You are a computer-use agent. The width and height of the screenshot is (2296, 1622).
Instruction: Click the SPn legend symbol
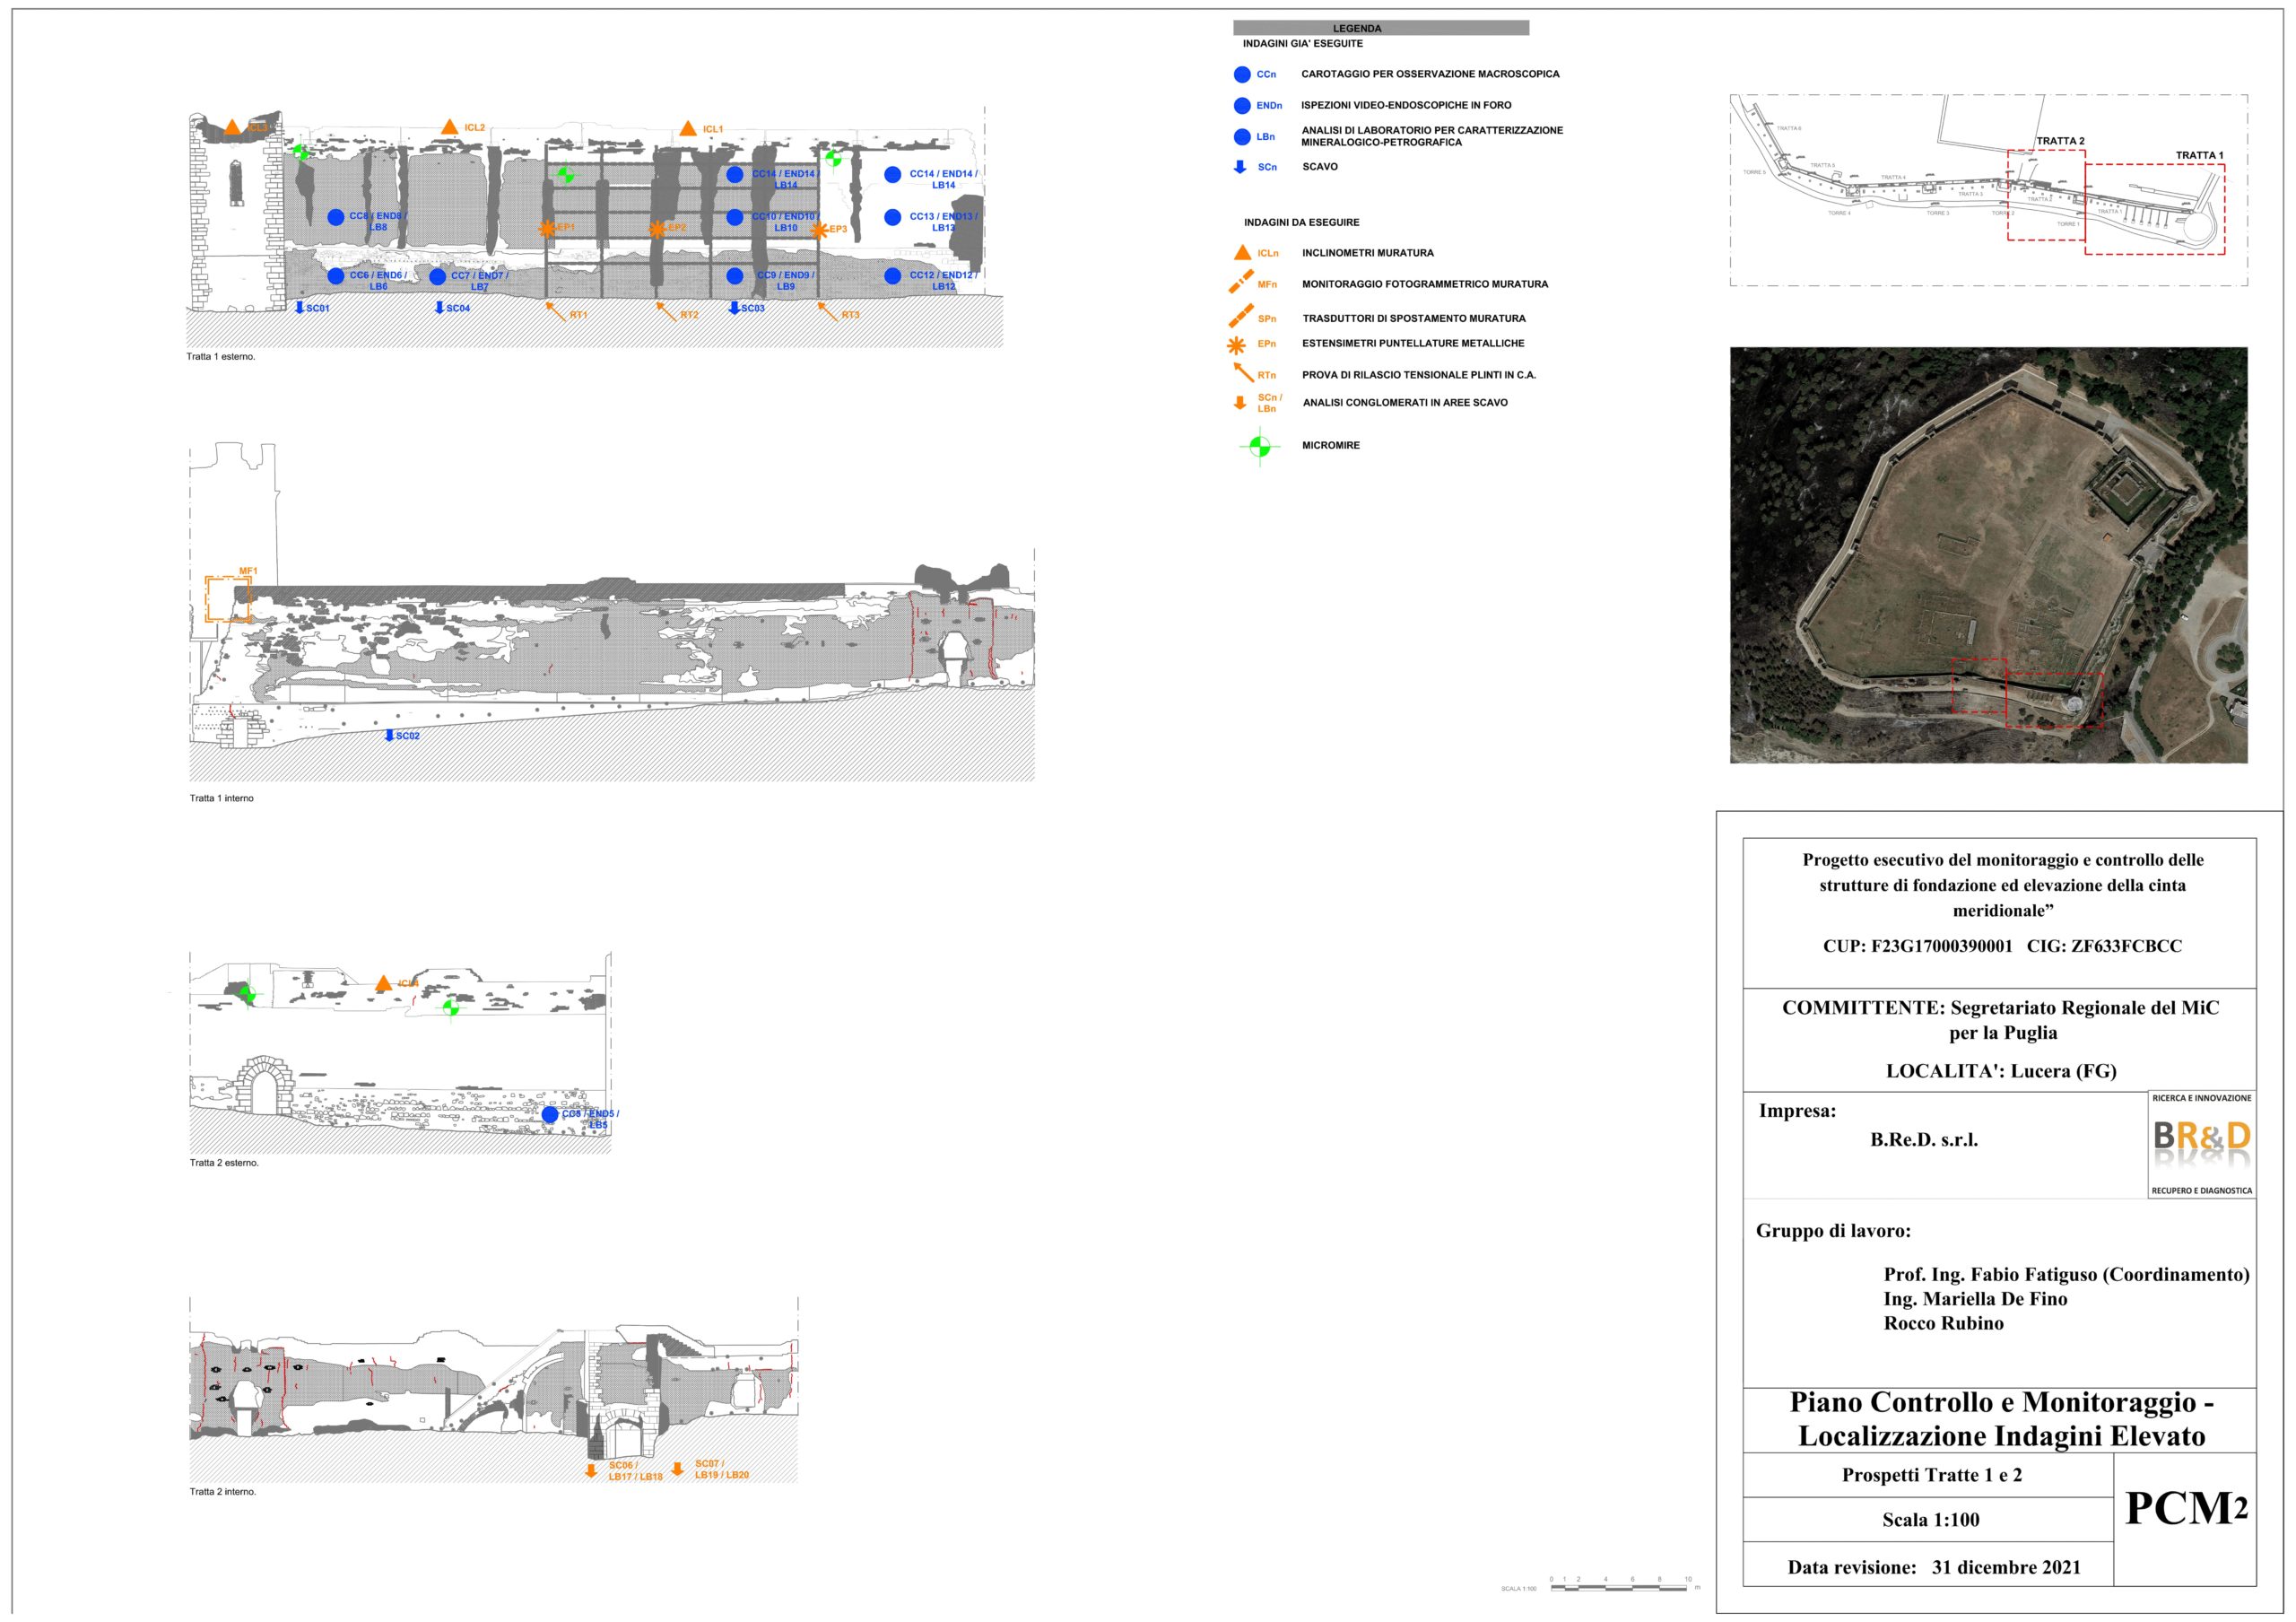pos(1241,316)
